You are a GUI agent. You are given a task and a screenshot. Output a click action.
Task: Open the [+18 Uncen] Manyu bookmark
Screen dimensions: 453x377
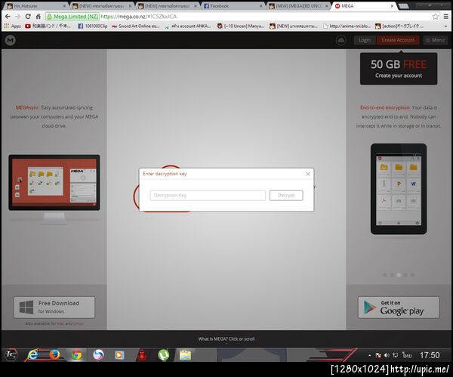pyautogui.click(x=241, y=26)
